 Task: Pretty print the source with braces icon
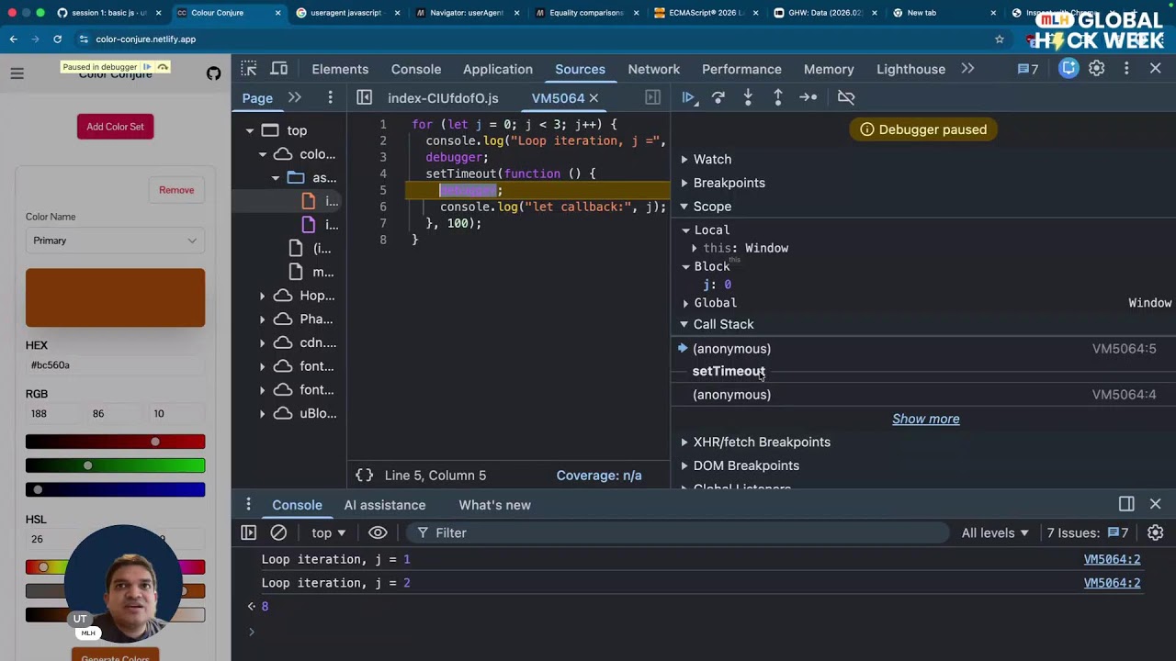[x=365, y=476]
